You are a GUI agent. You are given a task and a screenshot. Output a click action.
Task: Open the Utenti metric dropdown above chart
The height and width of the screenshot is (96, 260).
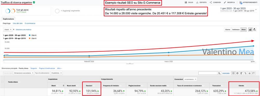[8, 29]
